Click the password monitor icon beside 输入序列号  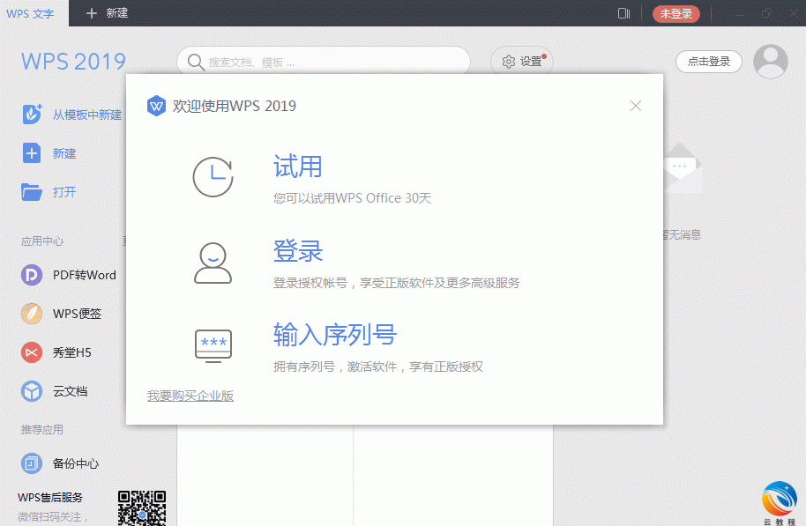[213, 344]
